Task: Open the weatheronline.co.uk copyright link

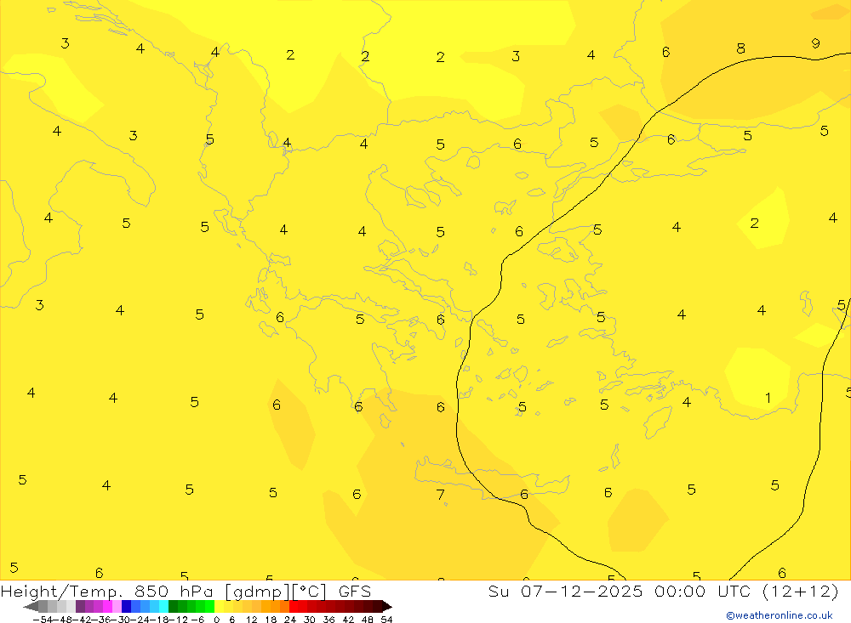Action: pos(779,615)
